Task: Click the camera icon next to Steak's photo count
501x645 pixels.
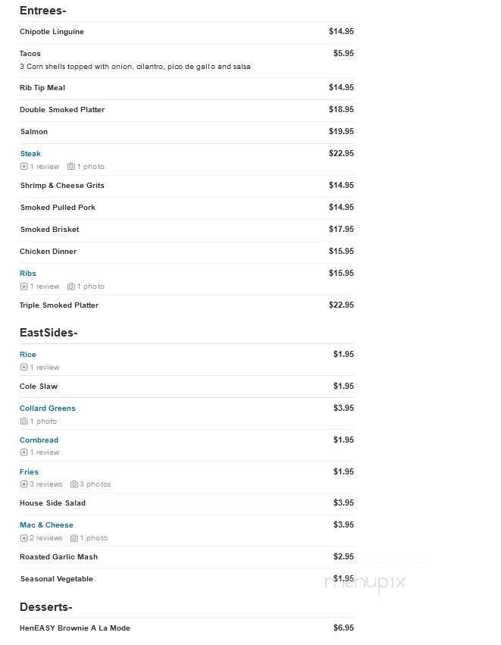Action: [x=69, y=167]
